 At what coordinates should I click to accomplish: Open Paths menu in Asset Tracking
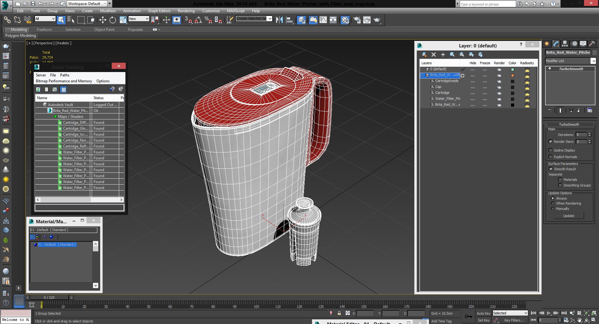click(x=65, y=75)
